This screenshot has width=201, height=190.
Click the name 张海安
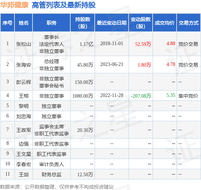click(x=24, y=65)
